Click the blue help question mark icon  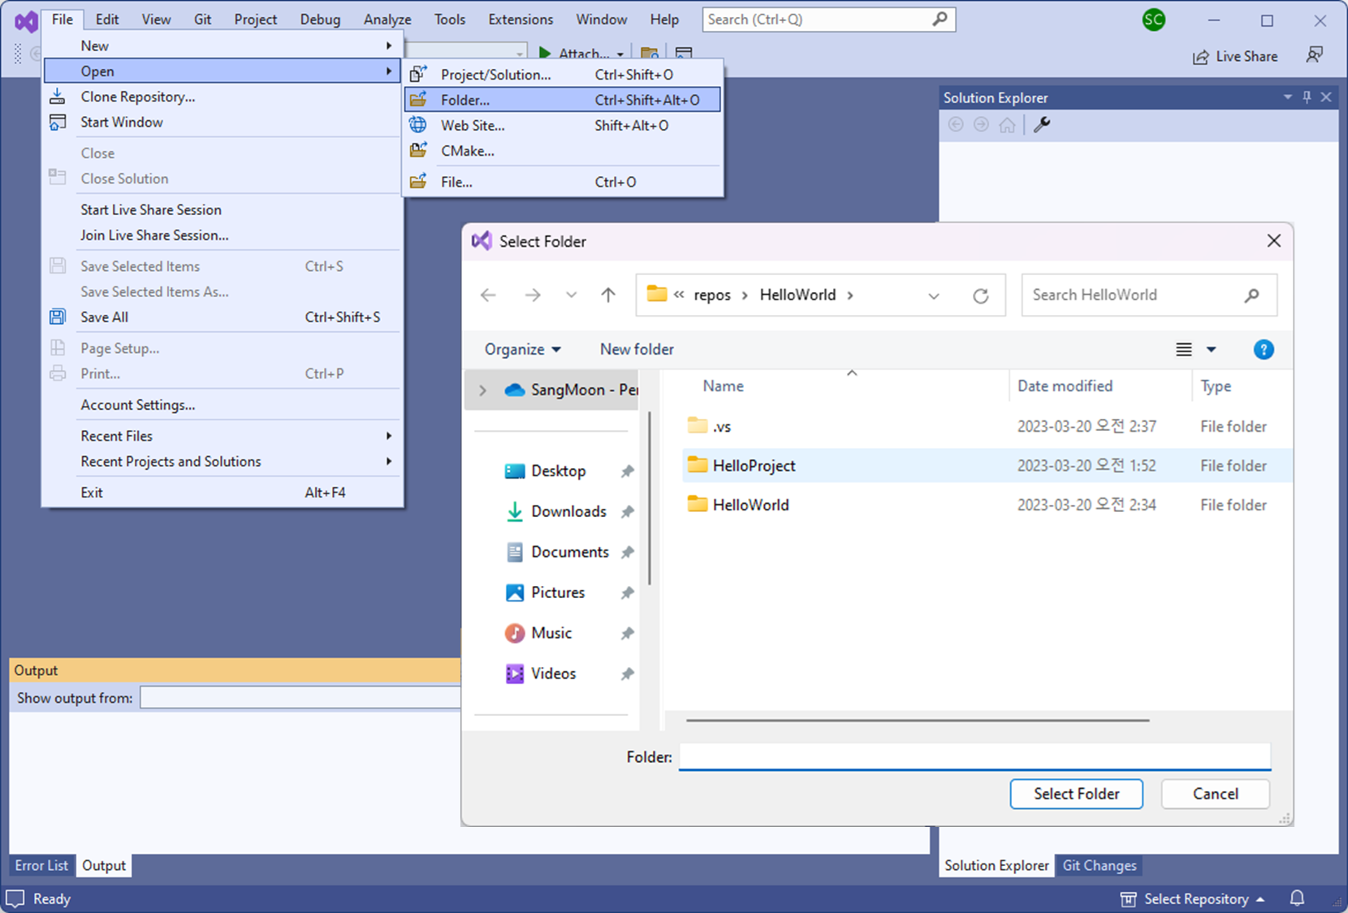click(1264, 350)
